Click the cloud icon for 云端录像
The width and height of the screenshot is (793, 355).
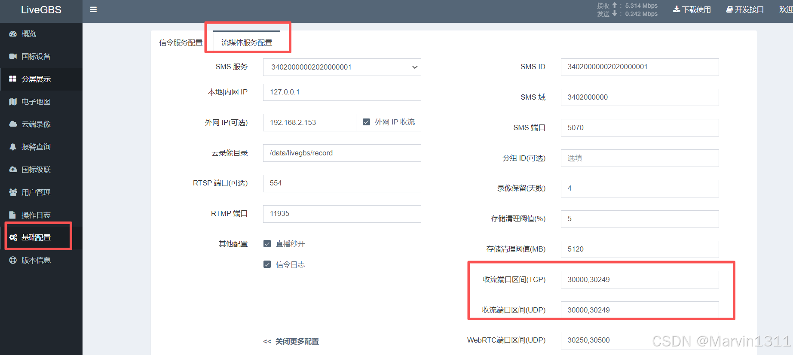point(13,124)
